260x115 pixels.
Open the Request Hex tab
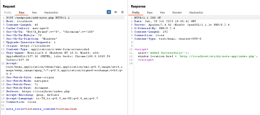(x=34, y=13)
